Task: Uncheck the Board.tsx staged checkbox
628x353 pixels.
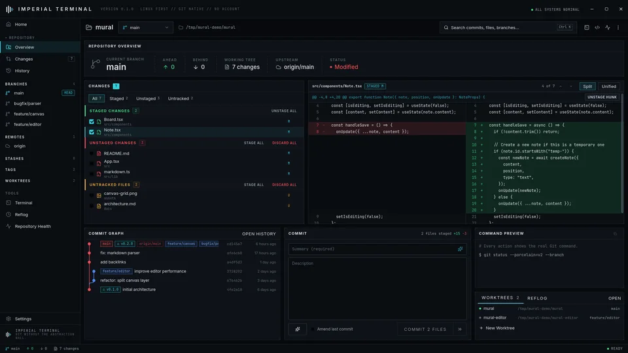Action: click(x=92, y=122)
